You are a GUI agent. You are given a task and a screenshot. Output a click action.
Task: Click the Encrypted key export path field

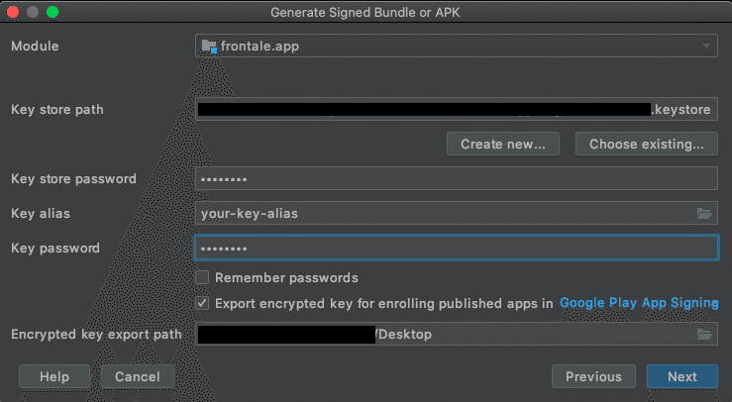tap(446, 334)
